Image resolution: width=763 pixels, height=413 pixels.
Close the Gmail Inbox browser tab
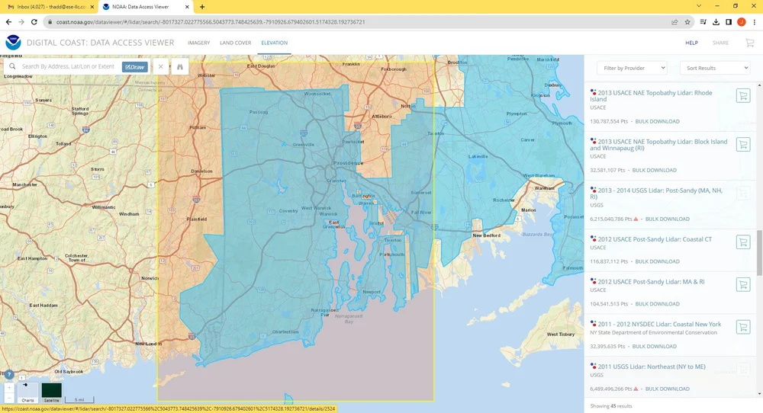point(92,7)
